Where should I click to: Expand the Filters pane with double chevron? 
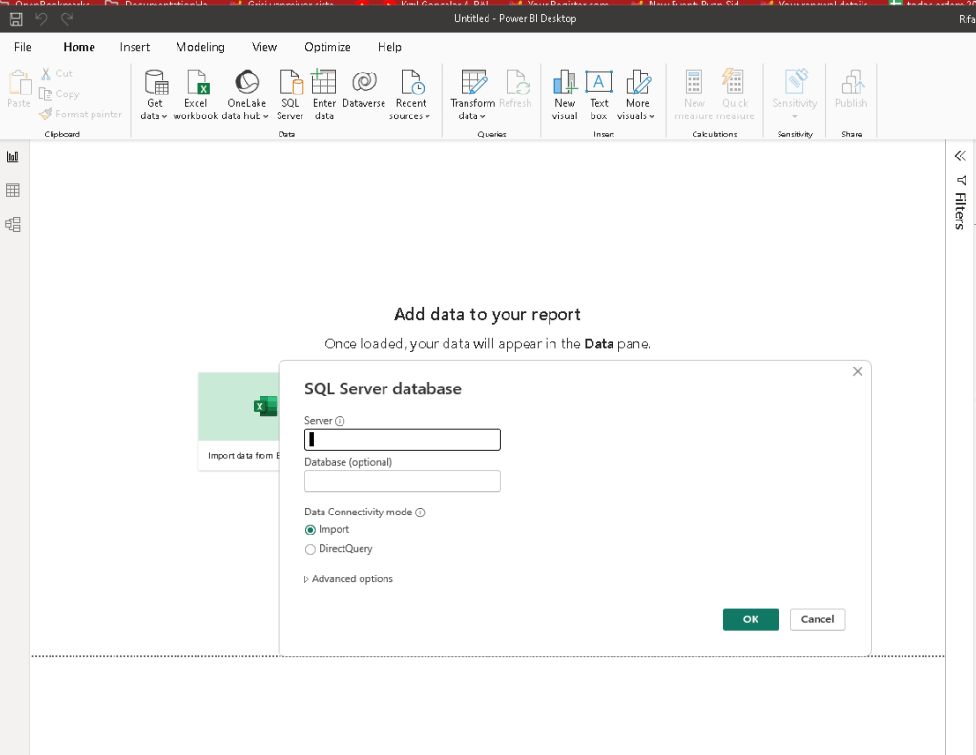click(960, 156)
